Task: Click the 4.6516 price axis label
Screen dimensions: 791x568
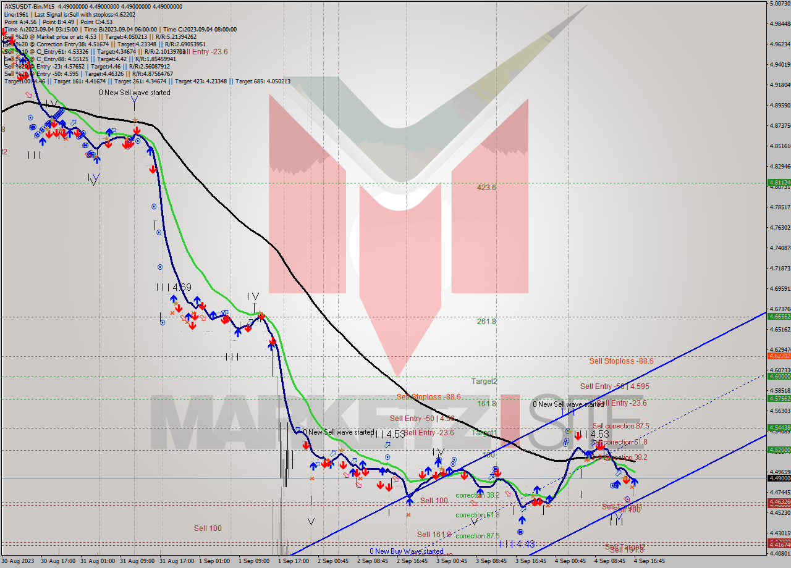Action: point(780,329)
